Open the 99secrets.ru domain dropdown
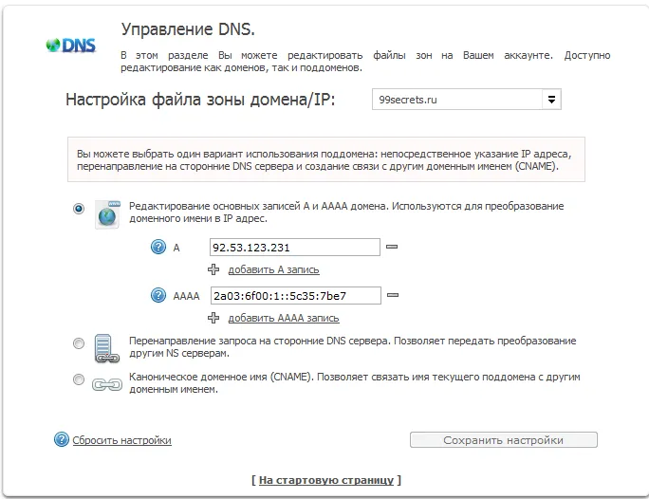Screen dimensions: 649x499 coord(467,100)
